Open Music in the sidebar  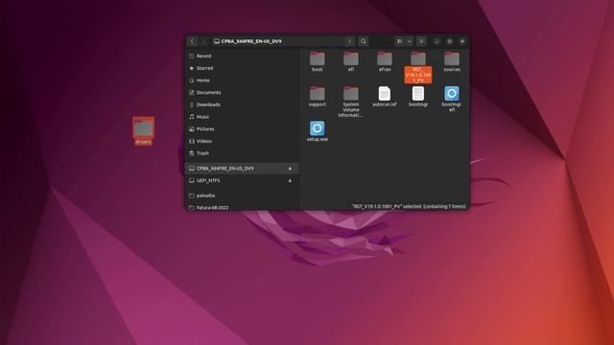242,117
